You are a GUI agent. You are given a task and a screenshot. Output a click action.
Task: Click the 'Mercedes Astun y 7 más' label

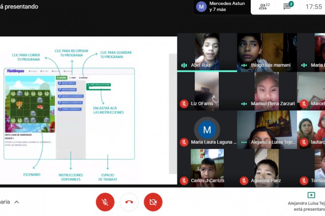tap(227, 6)
